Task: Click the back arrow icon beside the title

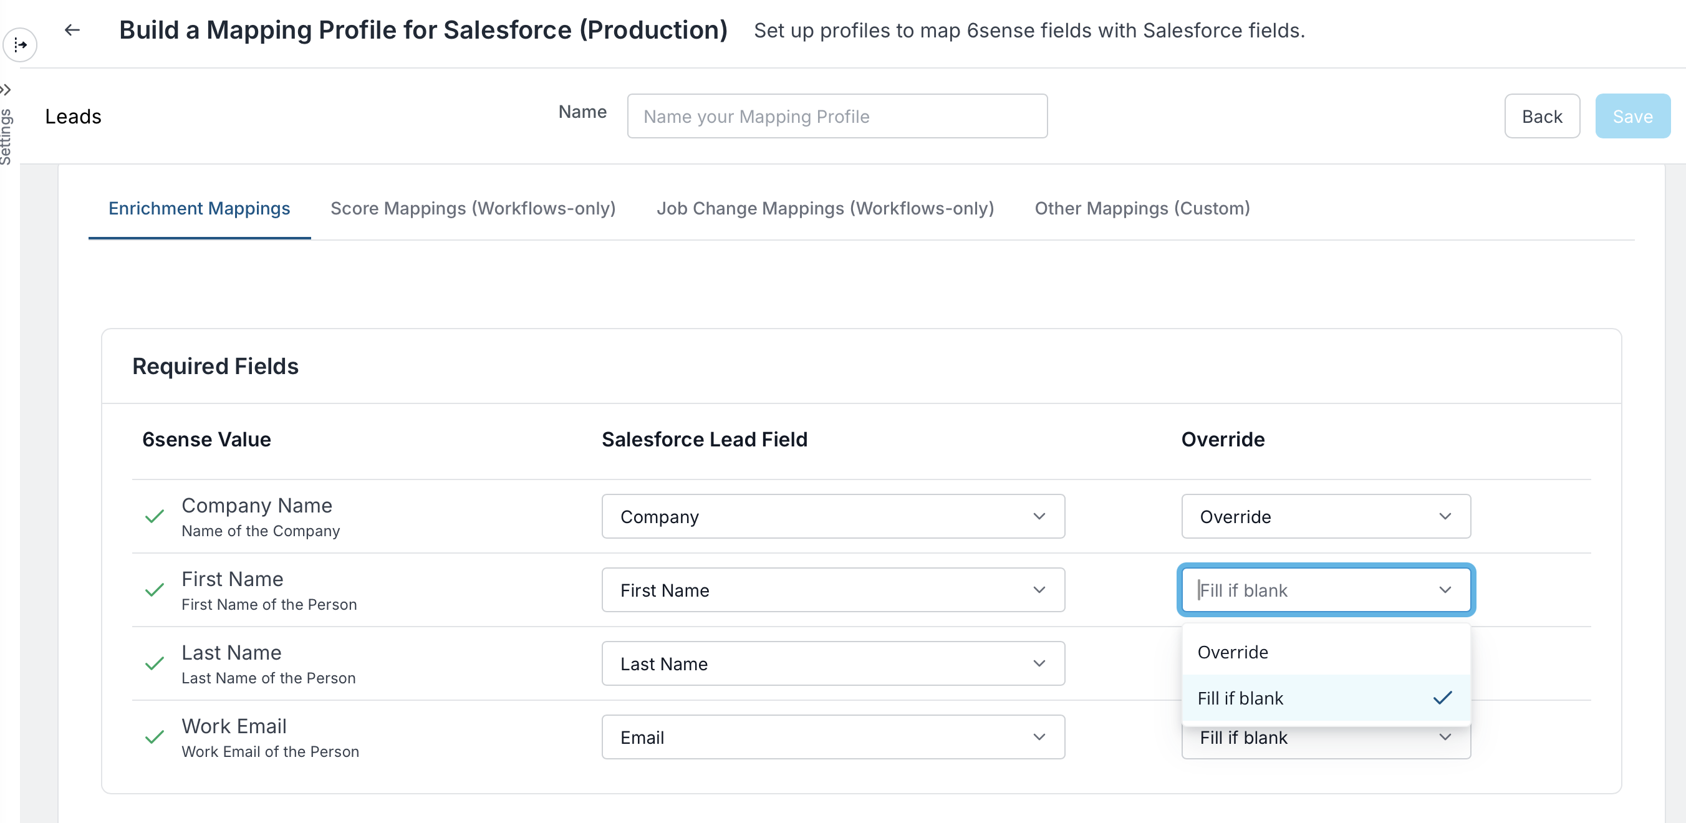Action: click(x=72, y=30)
